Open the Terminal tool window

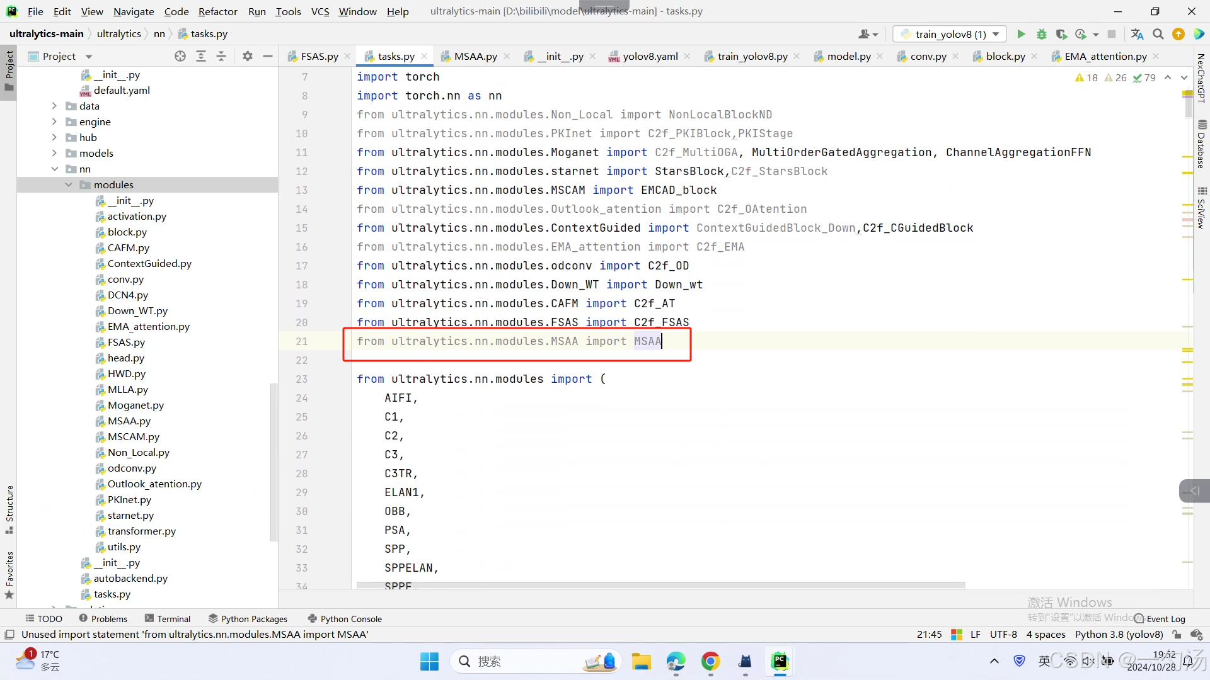click(167, 618)
